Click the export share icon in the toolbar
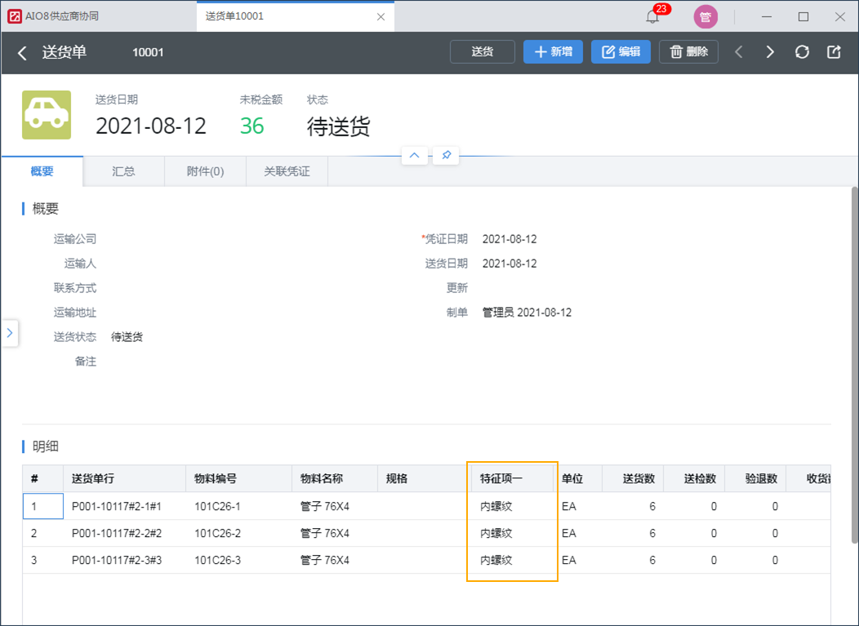Viewport: 859px width, 626px height. pos(834,52)
